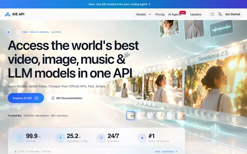This screenshot has height=154, width=247.
Task: Click the book icon beside API Documentation
Action: click(x=53, y=98)
